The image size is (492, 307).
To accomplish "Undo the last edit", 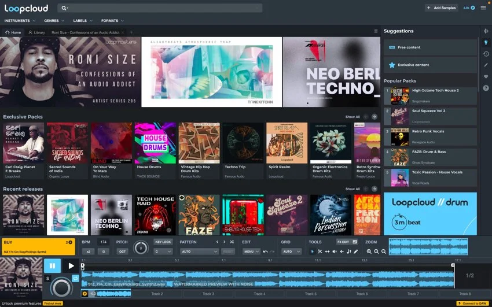I will 266,251.
